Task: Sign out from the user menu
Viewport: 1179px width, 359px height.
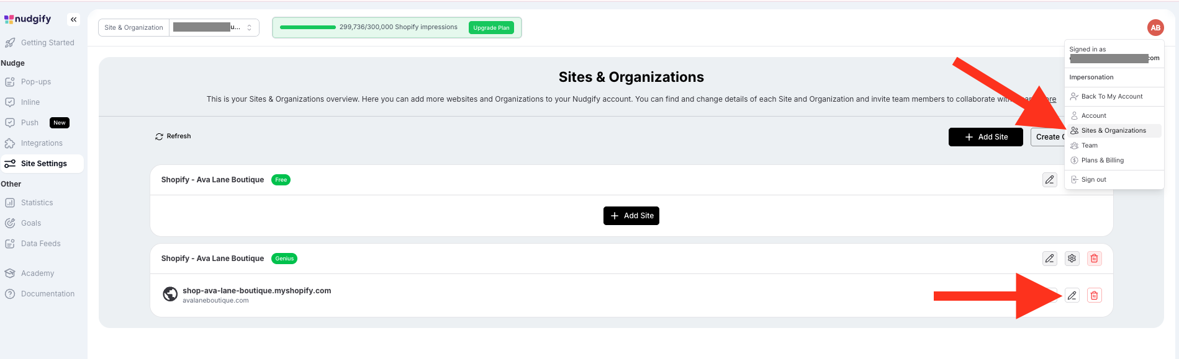Action: [1114, 180]
